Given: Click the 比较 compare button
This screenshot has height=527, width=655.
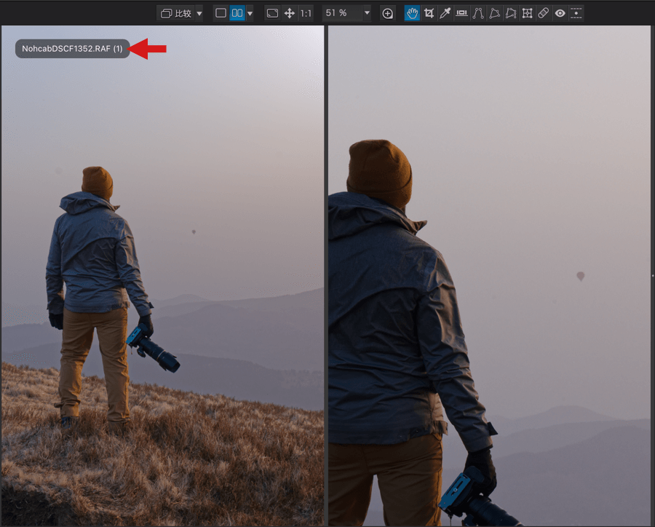Looking at the screenshot, I should coord(176,13).
